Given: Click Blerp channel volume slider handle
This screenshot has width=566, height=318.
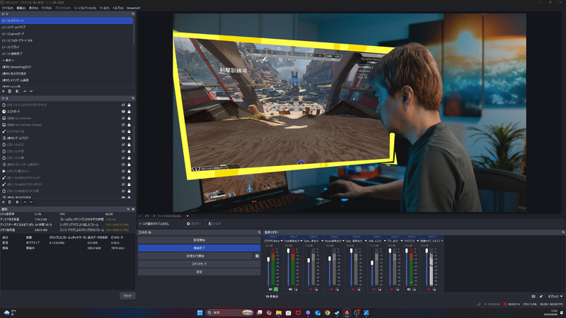Looking at the screenshot, I should (x=268, y=259).
